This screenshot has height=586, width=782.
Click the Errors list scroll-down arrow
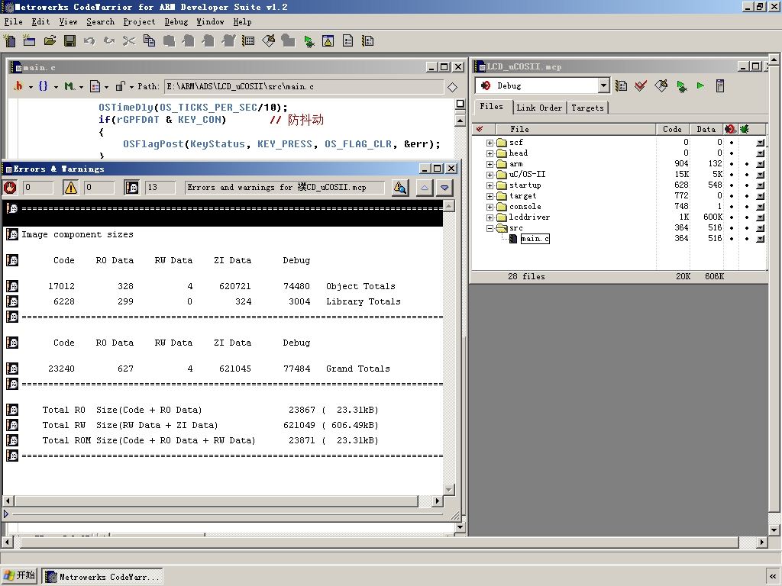tap(449, 489)
